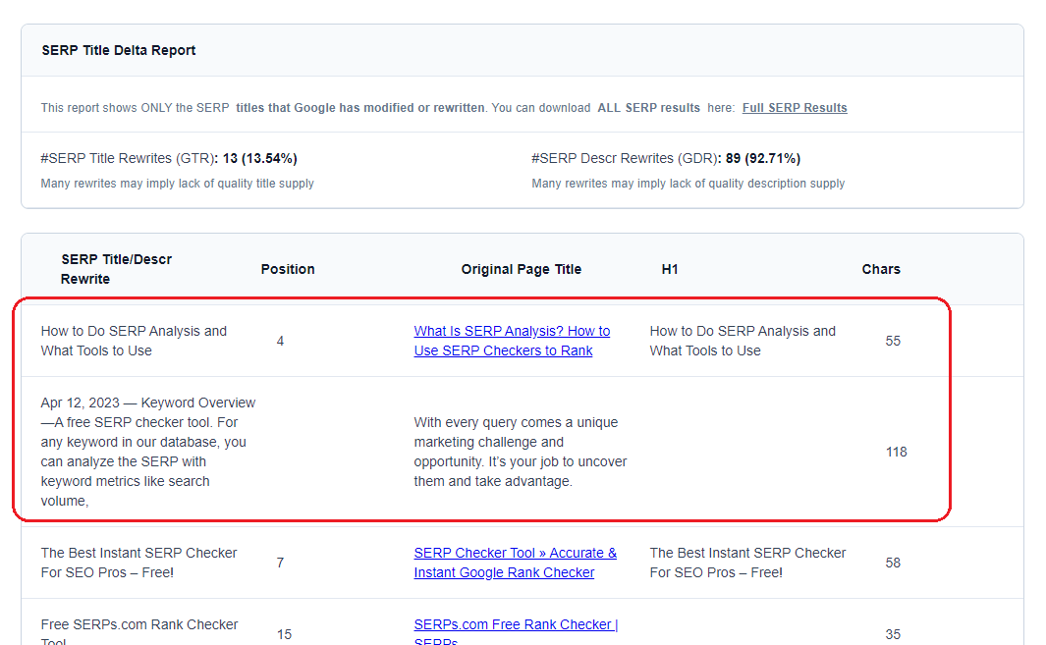Image resolution: width=1046 pixels, height=645 pixels.
Task: Click the Position column header
Action: (288, 269)
